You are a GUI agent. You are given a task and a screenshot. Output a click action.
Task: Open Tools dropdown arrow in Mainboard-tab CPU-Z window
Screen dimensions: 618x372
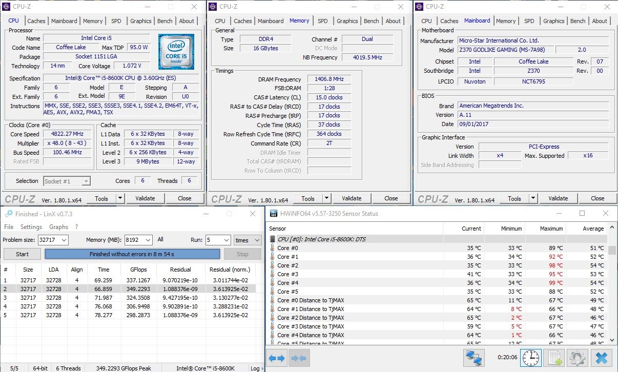(x=533, y=198)
